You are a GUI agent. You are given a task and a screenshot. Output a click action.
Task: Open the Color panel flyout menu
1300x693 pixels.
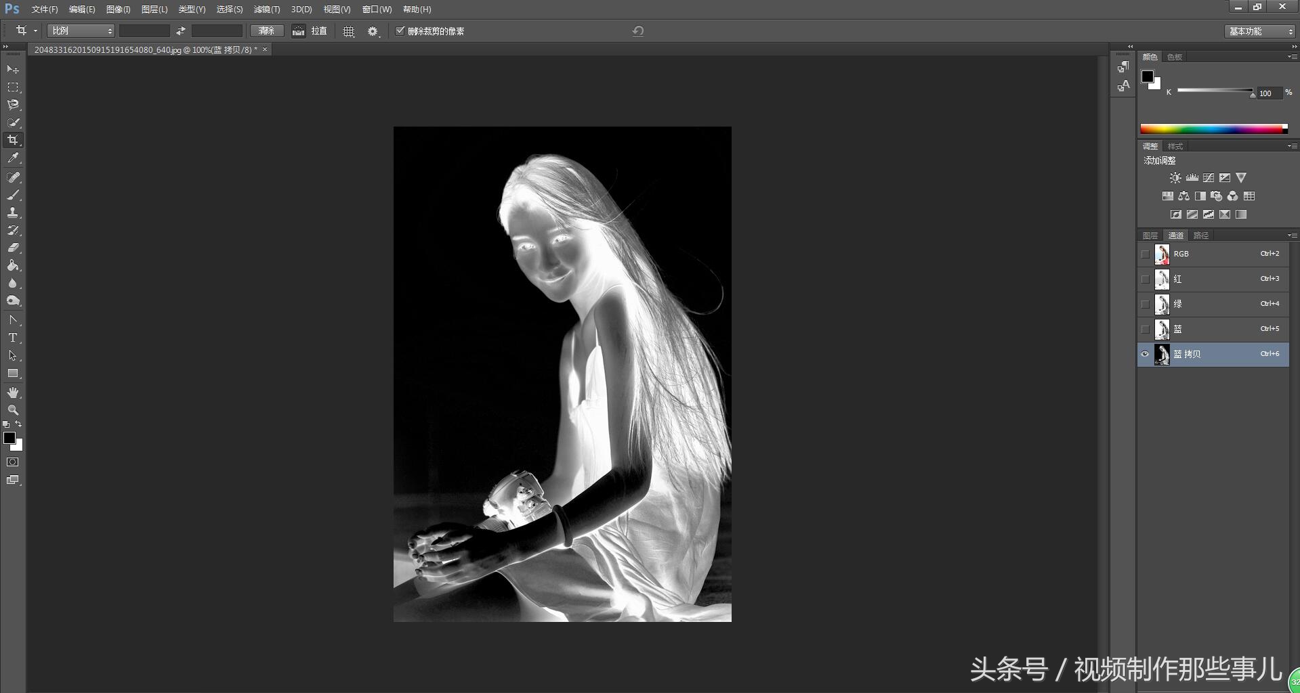1292,57
